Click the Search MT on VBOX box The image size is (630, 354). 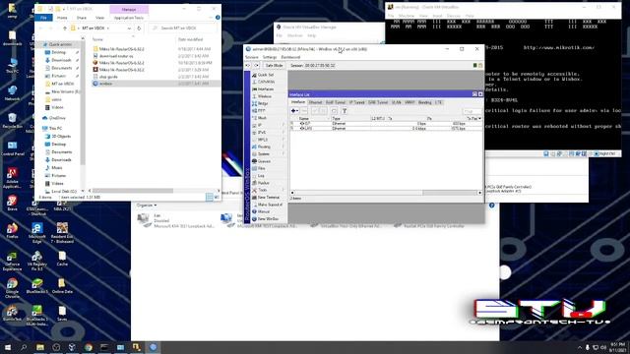pos(183,29)
